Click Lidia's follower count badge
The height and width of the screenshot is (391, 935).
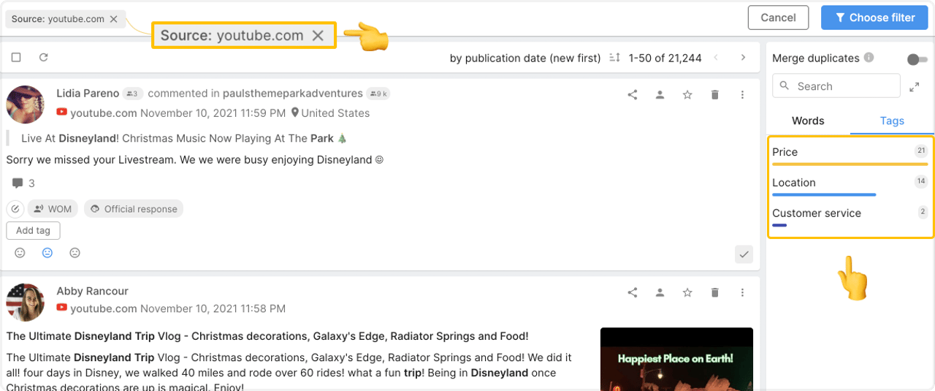[133, 94]
